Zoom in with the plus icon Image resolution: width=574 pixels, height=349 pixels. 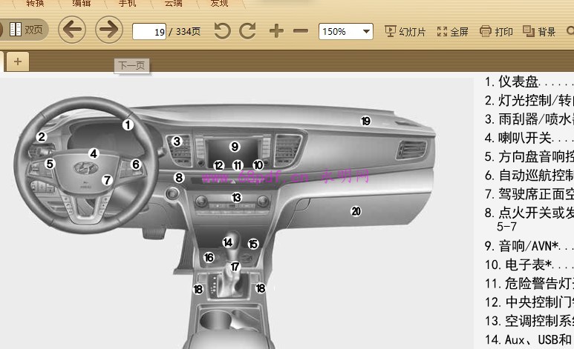click(276, 31)
